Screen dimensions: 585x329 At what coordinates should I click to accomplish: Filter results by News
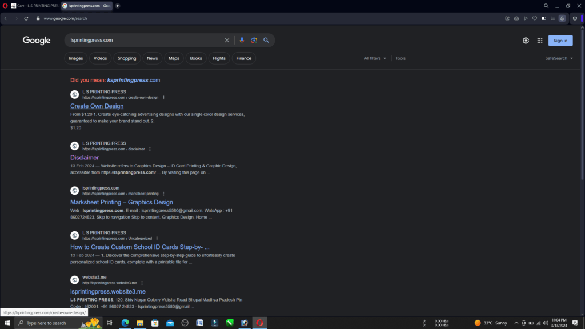tap(152, 58)
